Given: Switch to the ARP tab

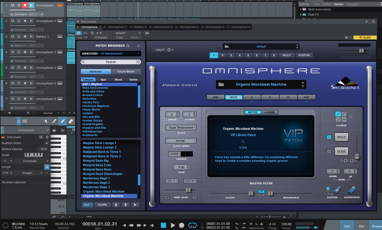Looking at the screenshot, I should coord(306,97).
